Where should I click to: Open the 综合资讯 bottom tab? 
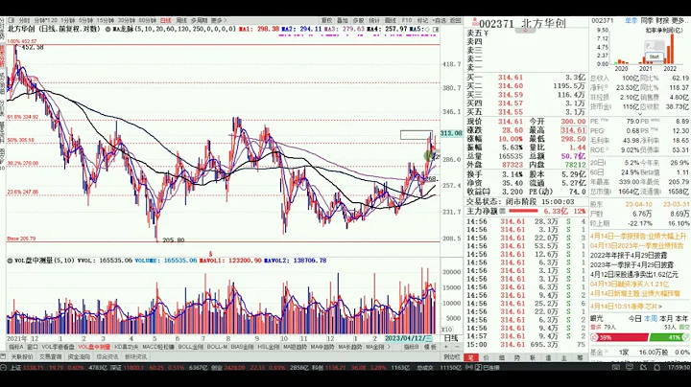tap(107, 357)
